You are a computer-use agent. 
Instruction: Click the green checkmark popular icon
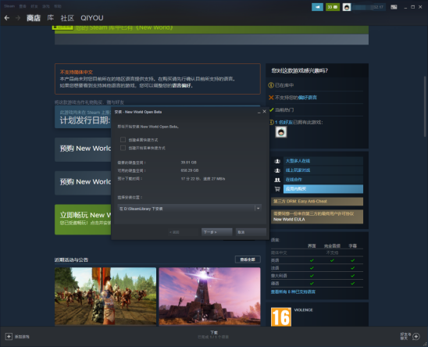[x=271, y=110]
